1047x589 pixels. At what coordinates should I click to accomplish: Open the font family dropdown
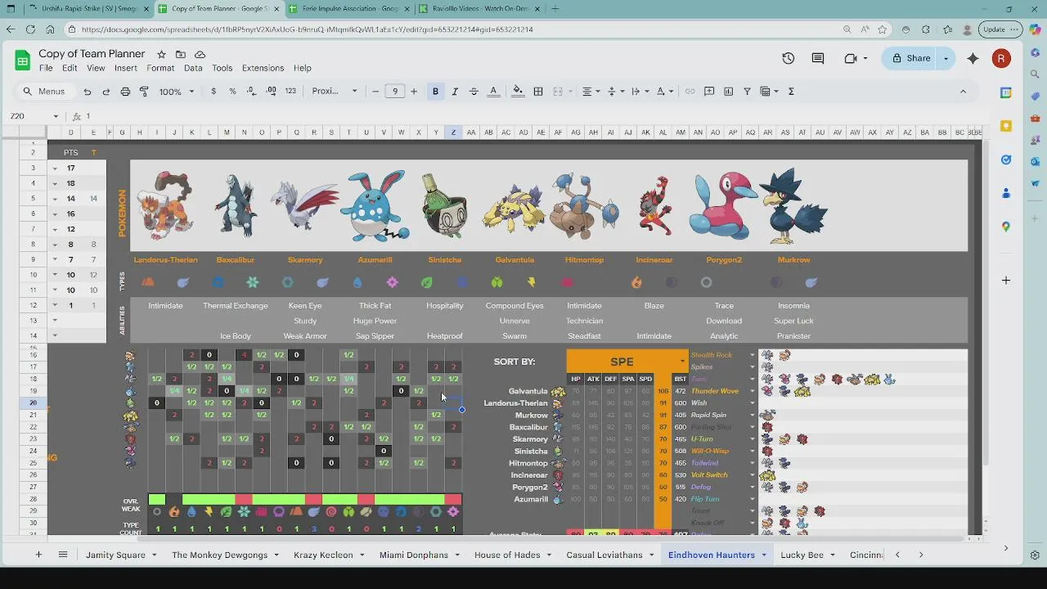pyautogui.click(x=335, y=92)
